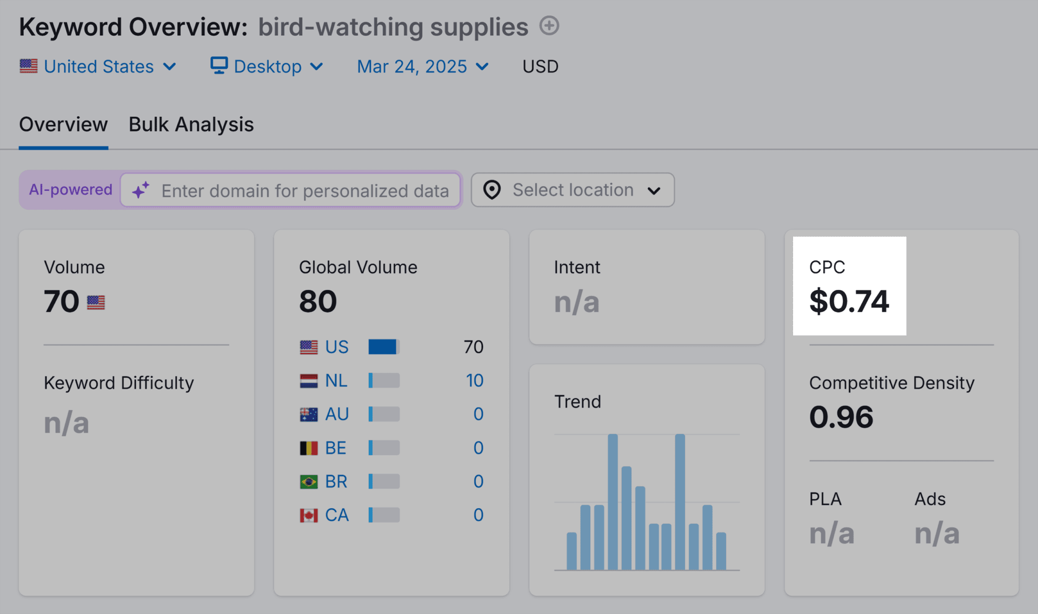1038x614 pixels.
Task: Open the Select location dropdown
Action: coord(573,190)
